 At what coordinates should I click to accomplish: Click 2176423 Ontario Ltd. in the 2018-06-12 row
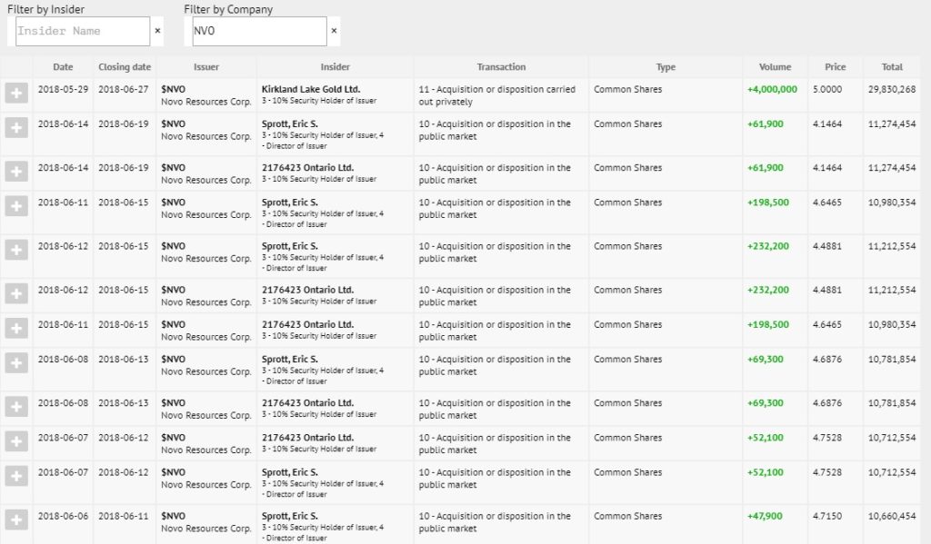coord(307,290)
